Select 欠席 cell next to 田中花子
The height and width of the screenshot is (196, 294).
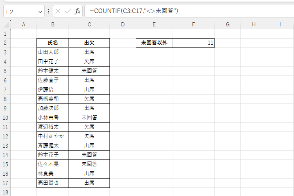pyautogui.click(x=89, y=62)
